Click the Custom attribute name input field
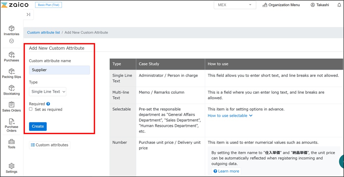Viewport: 344px width, 177px height. (x=59, y=70)
